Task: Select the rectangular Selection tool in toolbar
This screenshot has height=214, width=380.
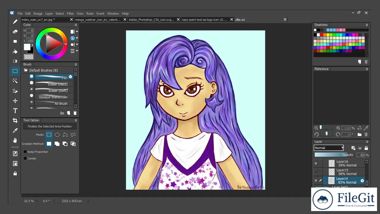Action: 15,71
